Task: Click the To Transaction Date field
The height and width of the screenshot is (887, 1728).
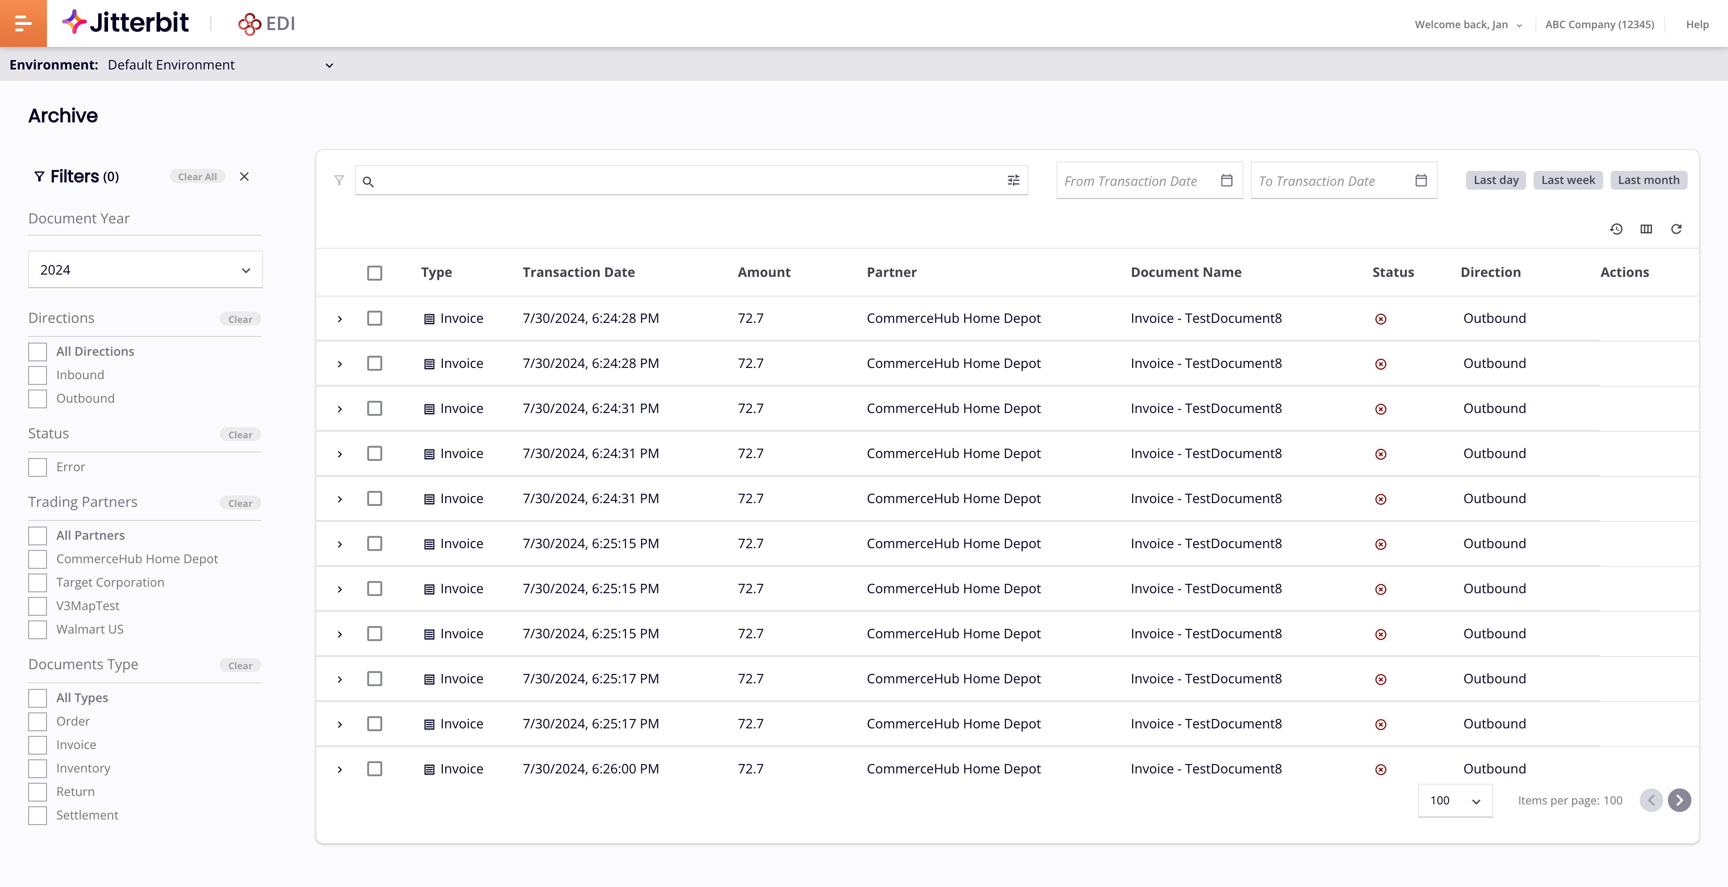Action: [1343, 180]
